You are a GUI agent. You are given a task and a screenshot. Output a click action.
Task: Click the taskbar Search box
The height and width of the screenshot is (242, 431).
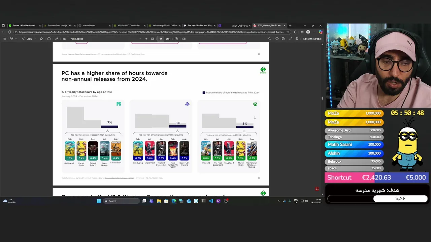click(121, 201)
